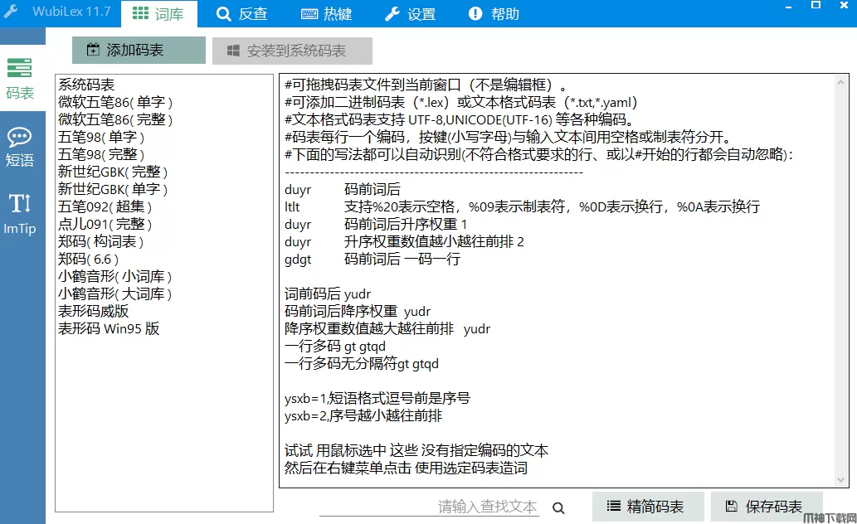Pick 小鹤音形(大词库) from the list
Viewport: 857px width, 524px height.
tap(114, 294)
